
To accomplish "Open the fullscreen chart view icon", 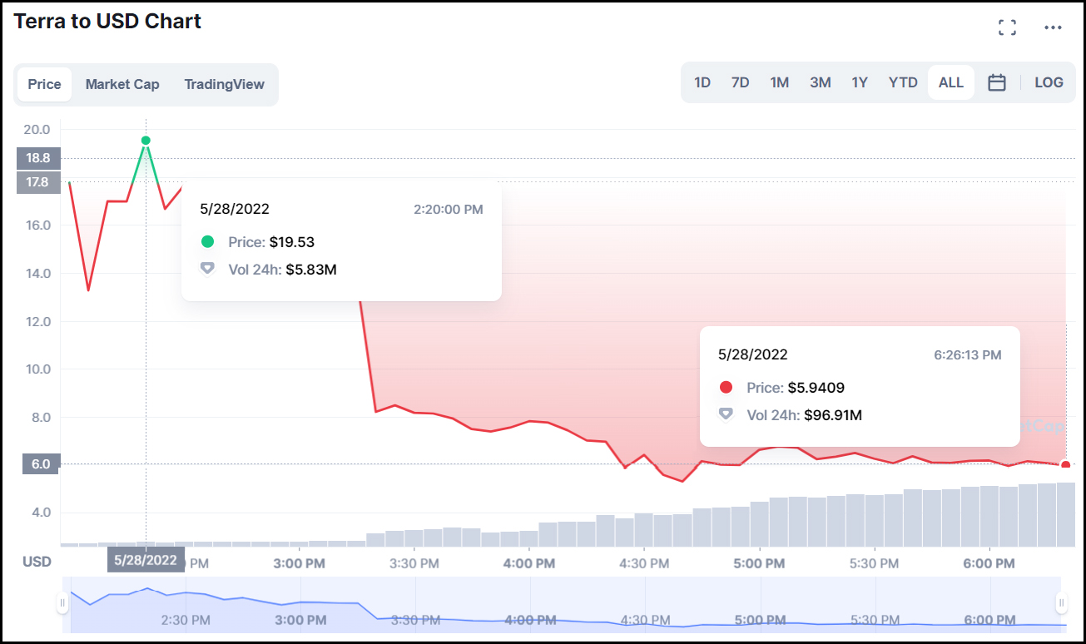I will point(1007,27).
